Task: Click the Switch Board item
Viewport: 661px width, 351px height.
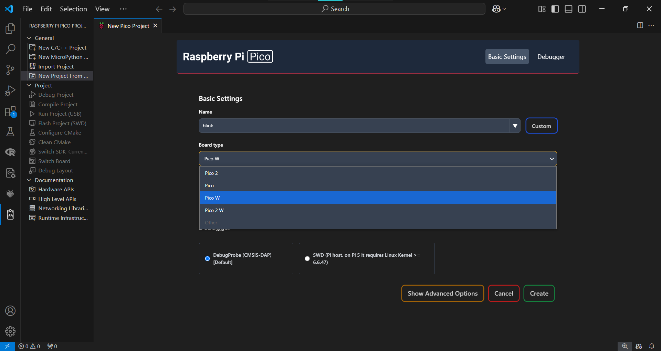Action: click(57, 161)
